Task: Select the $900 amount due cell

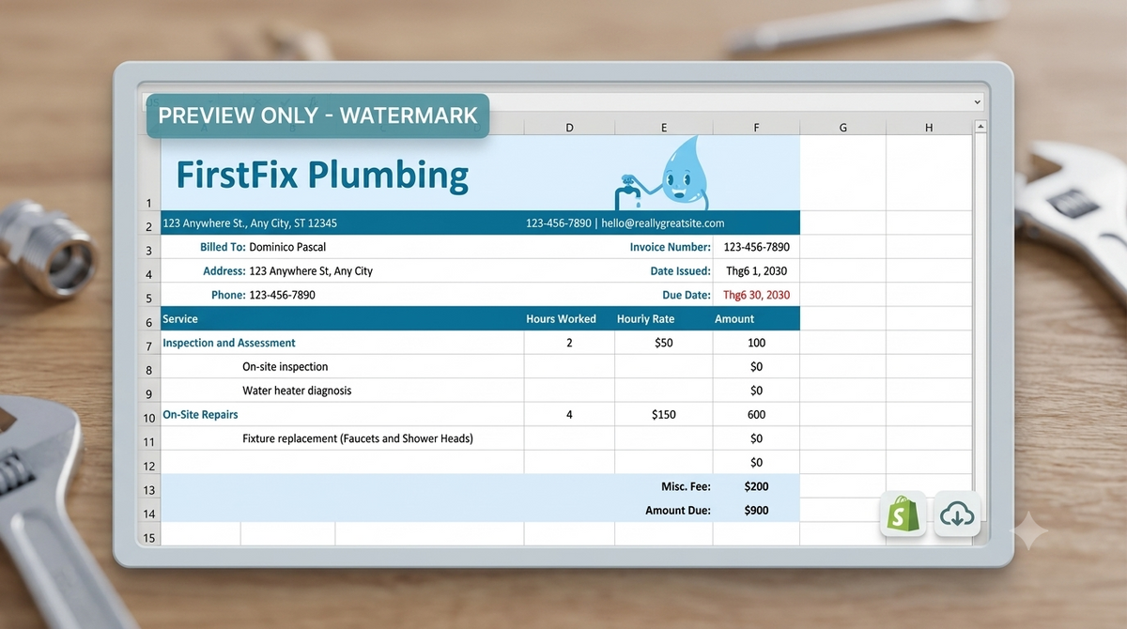Action: tap(756, 511)
